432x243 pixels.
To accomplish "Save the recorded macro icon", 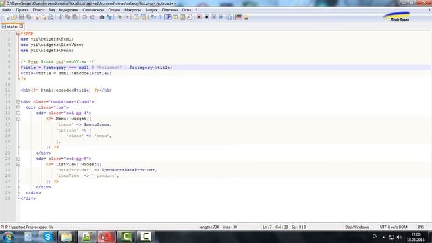I will 229,17.
